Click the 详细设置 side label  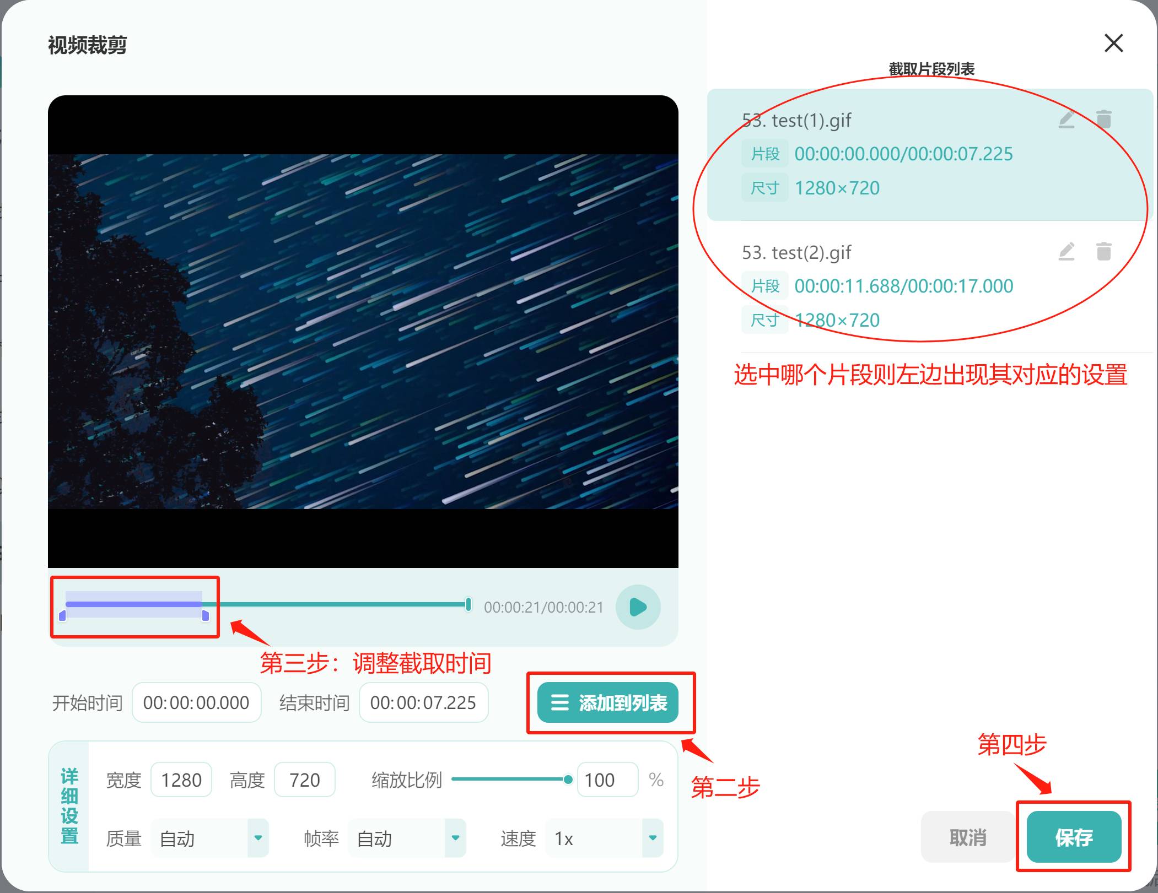coord(69,806)
